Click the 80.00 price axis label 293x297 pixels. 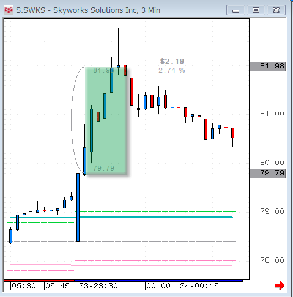272,163
